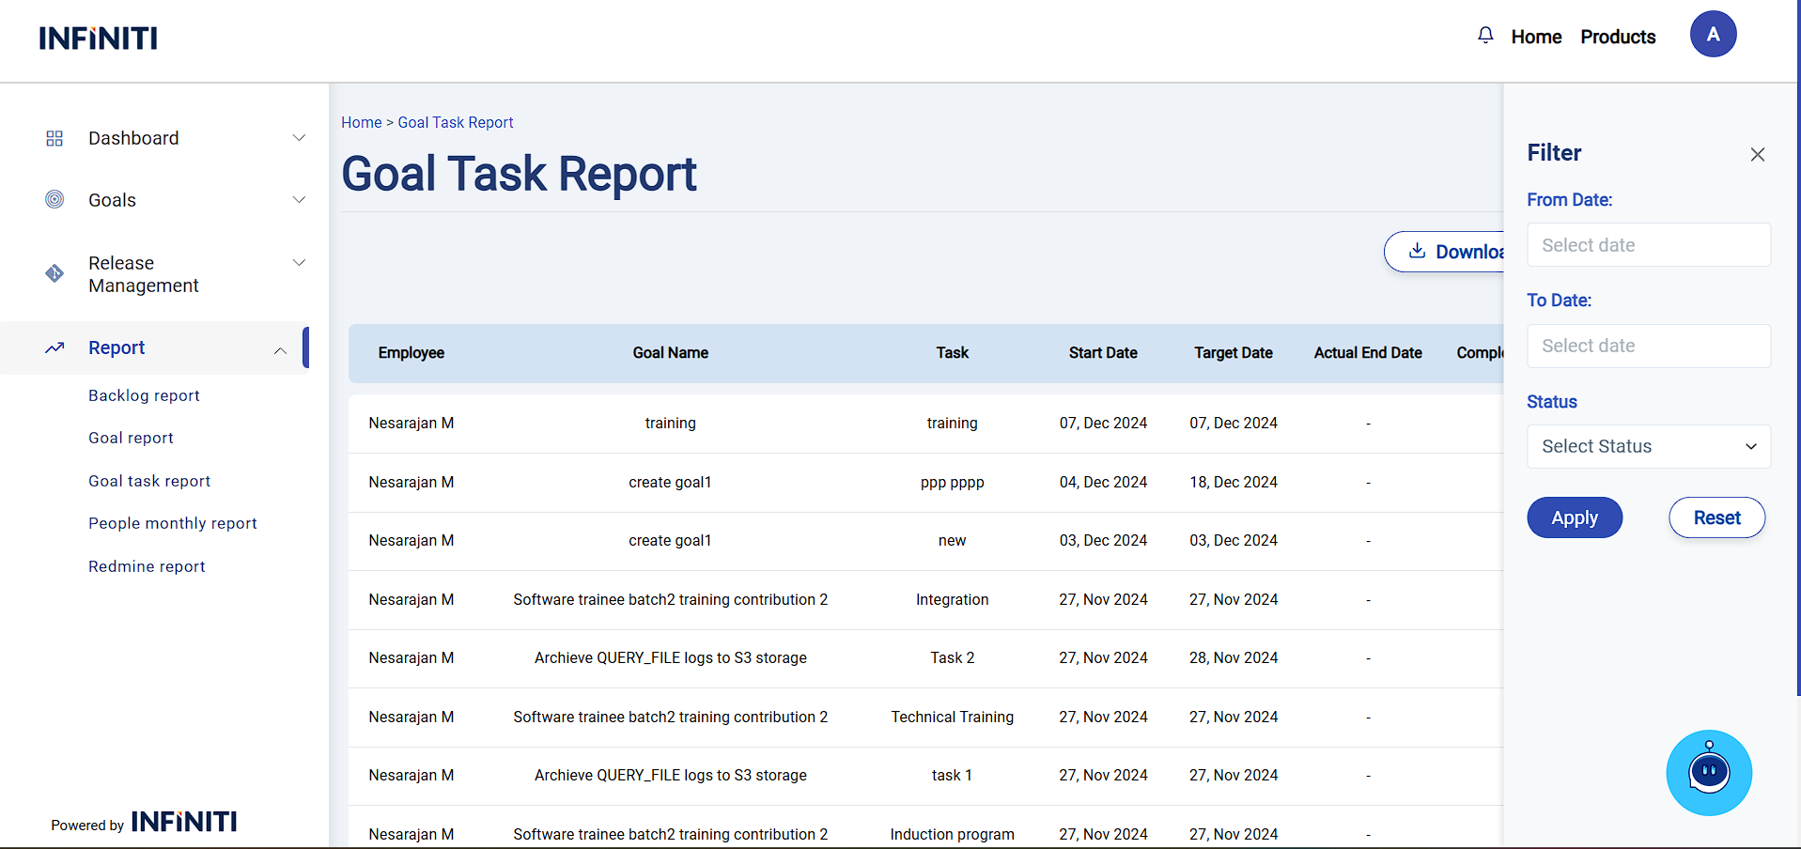Viewport: 1801px width, 849px height.
Task: Click the Goals target icon
Action: pyautogui.click(x=54, y=199)
